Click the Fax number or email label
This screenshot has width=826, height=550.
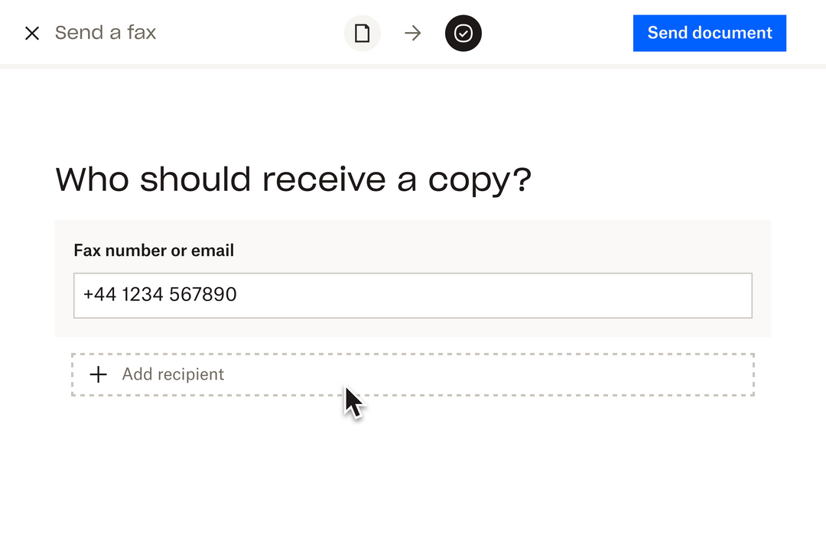(x=153, y=251)
